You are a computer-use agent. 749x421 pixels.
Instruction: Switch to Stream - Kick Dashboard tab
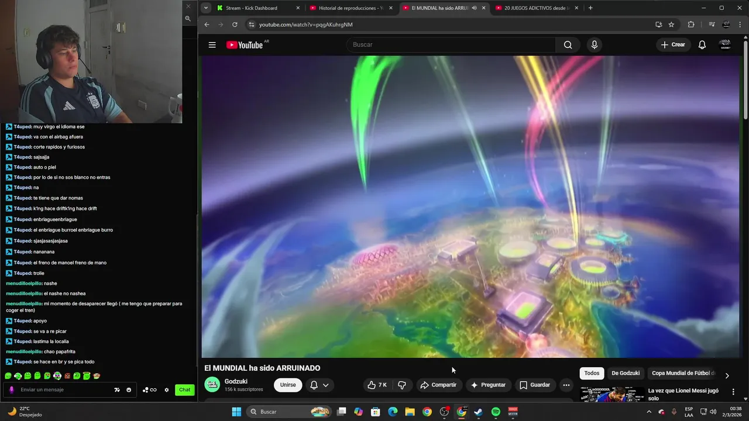257,8
